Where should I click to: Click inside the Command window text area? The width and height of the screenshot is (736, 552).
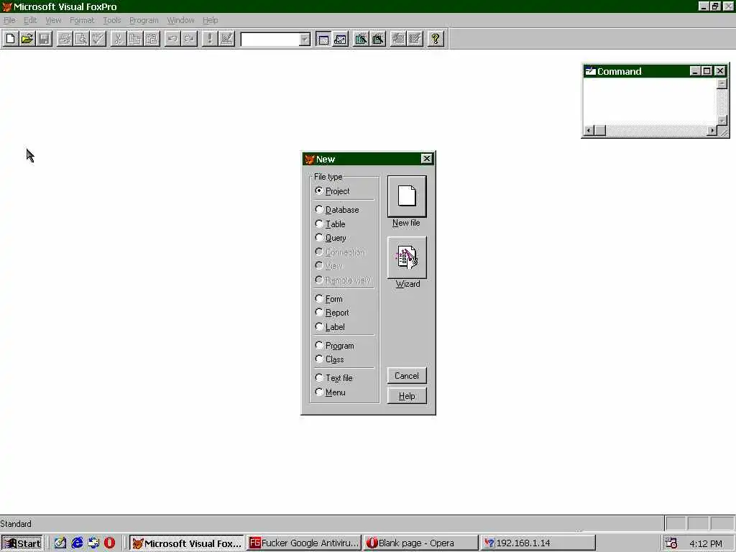coord(650,101)
